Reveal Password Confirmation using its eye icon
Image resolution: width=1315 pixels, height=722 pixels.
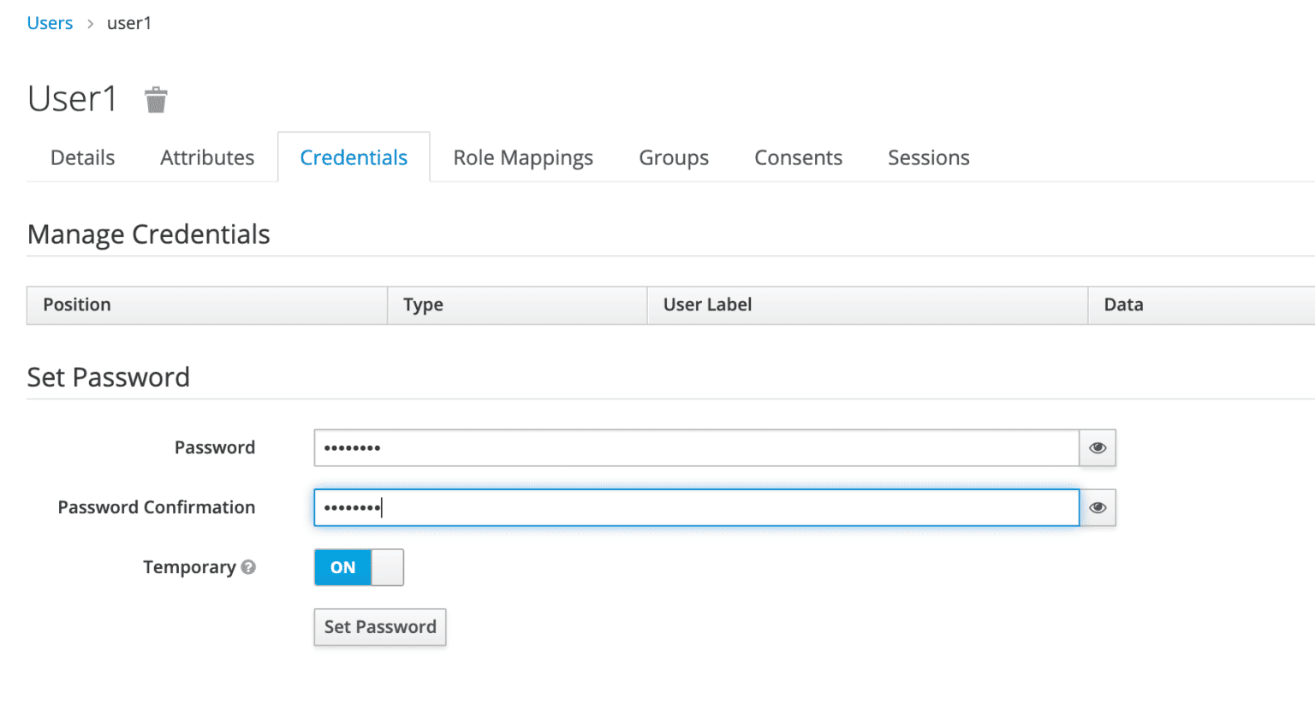1098,507
